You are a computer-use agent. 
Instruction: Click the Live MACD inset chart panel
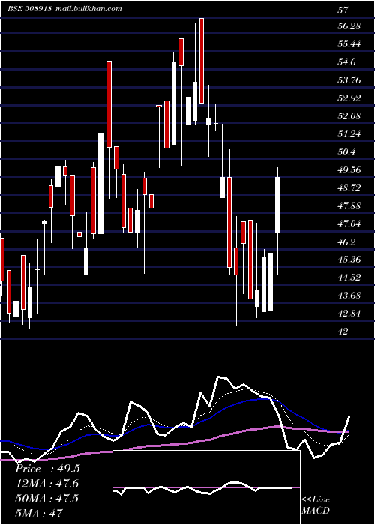coord(206,487)
